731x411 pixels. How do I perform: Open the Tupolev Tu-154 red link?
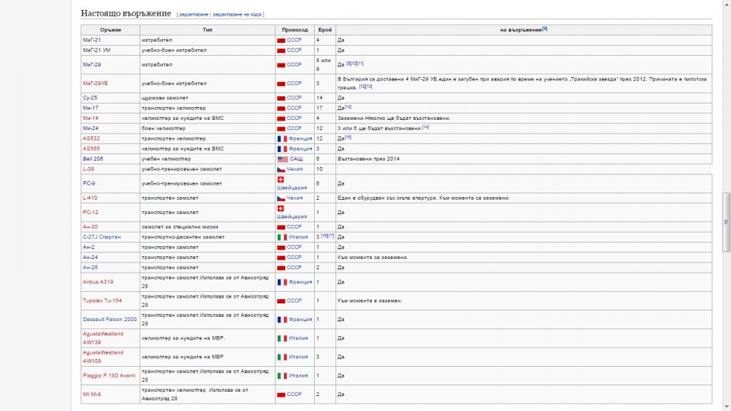[x=102, y=300]
